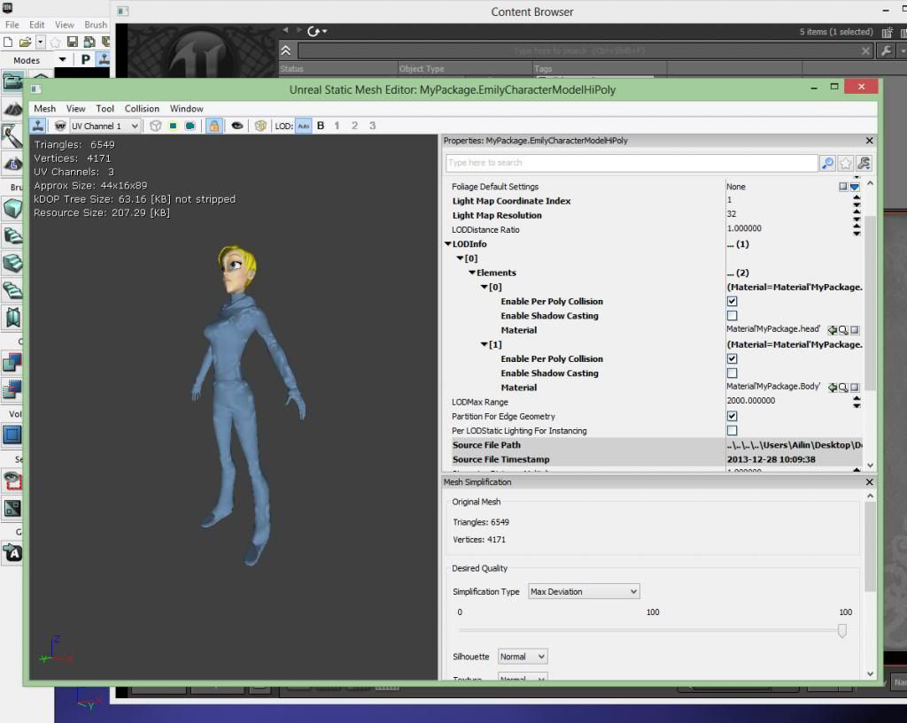Toggle camera lock padlock icon
Screen dimensions: 907x723
(x=214, y=126)
